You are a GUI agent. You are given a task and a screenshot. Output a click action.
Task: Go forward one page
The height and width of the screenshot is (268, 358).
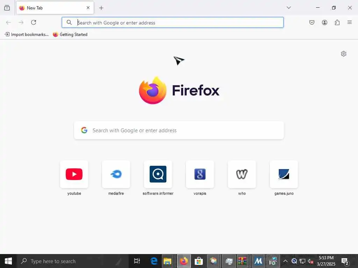[x=21, y=22]
